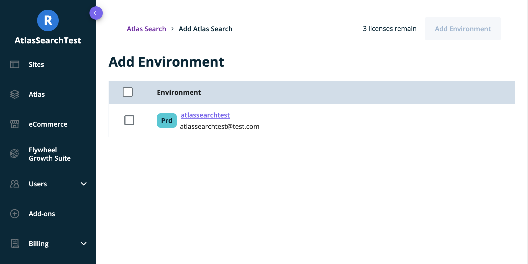Click the Environment column header
Viewport: 528px width, 264px height.
179,92
